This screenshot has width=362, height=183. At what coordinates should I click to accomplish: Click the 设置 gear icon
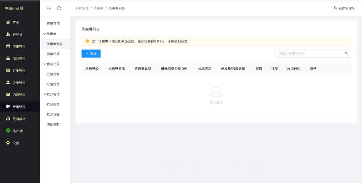pyautogui.click(x=8, y=143)
